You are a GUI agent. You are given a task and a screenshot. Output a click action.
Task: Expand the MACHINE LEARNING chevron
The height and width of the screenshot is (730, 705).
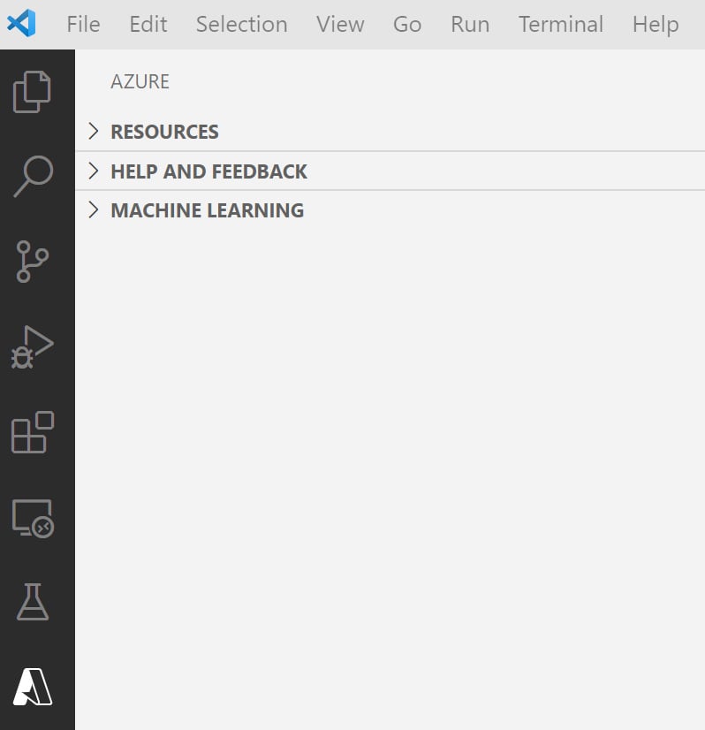point(94,210)
